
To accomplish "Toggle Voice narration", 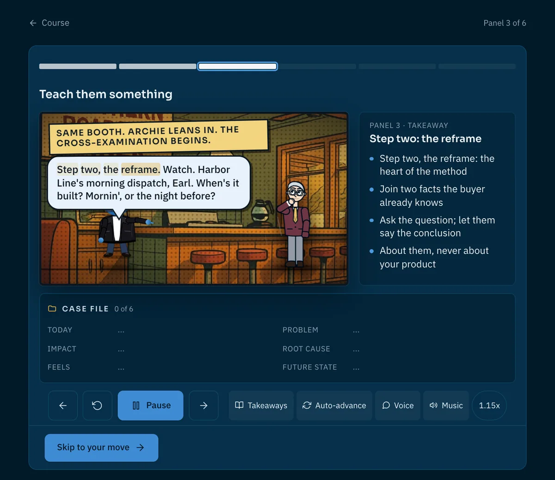I will coord(398,406).
